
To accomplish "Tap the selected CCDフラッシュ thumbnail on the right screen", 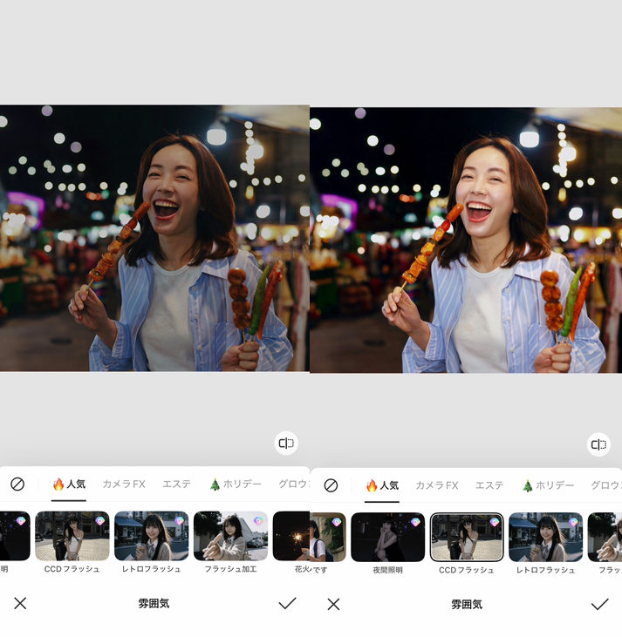I will pos(467,537).
